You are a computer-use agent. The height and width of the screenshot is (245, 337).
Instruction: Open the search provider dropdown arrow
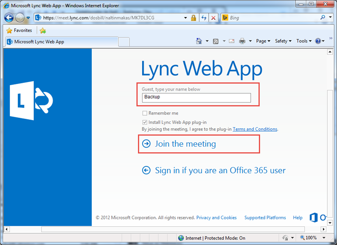pos(331,17)
